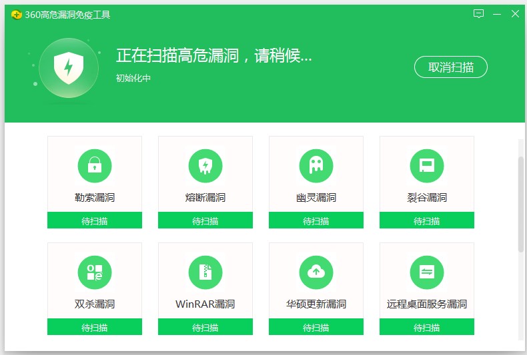Click the 幽灵漏洞 ghost icon

coord(316,165)
